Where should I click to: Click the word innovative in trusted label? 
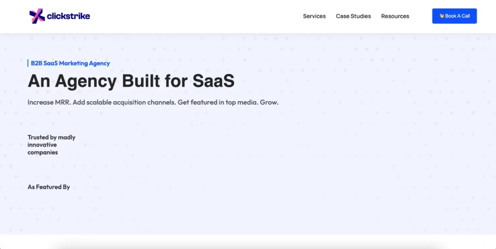pyautogui.click(x=42, y=145)
